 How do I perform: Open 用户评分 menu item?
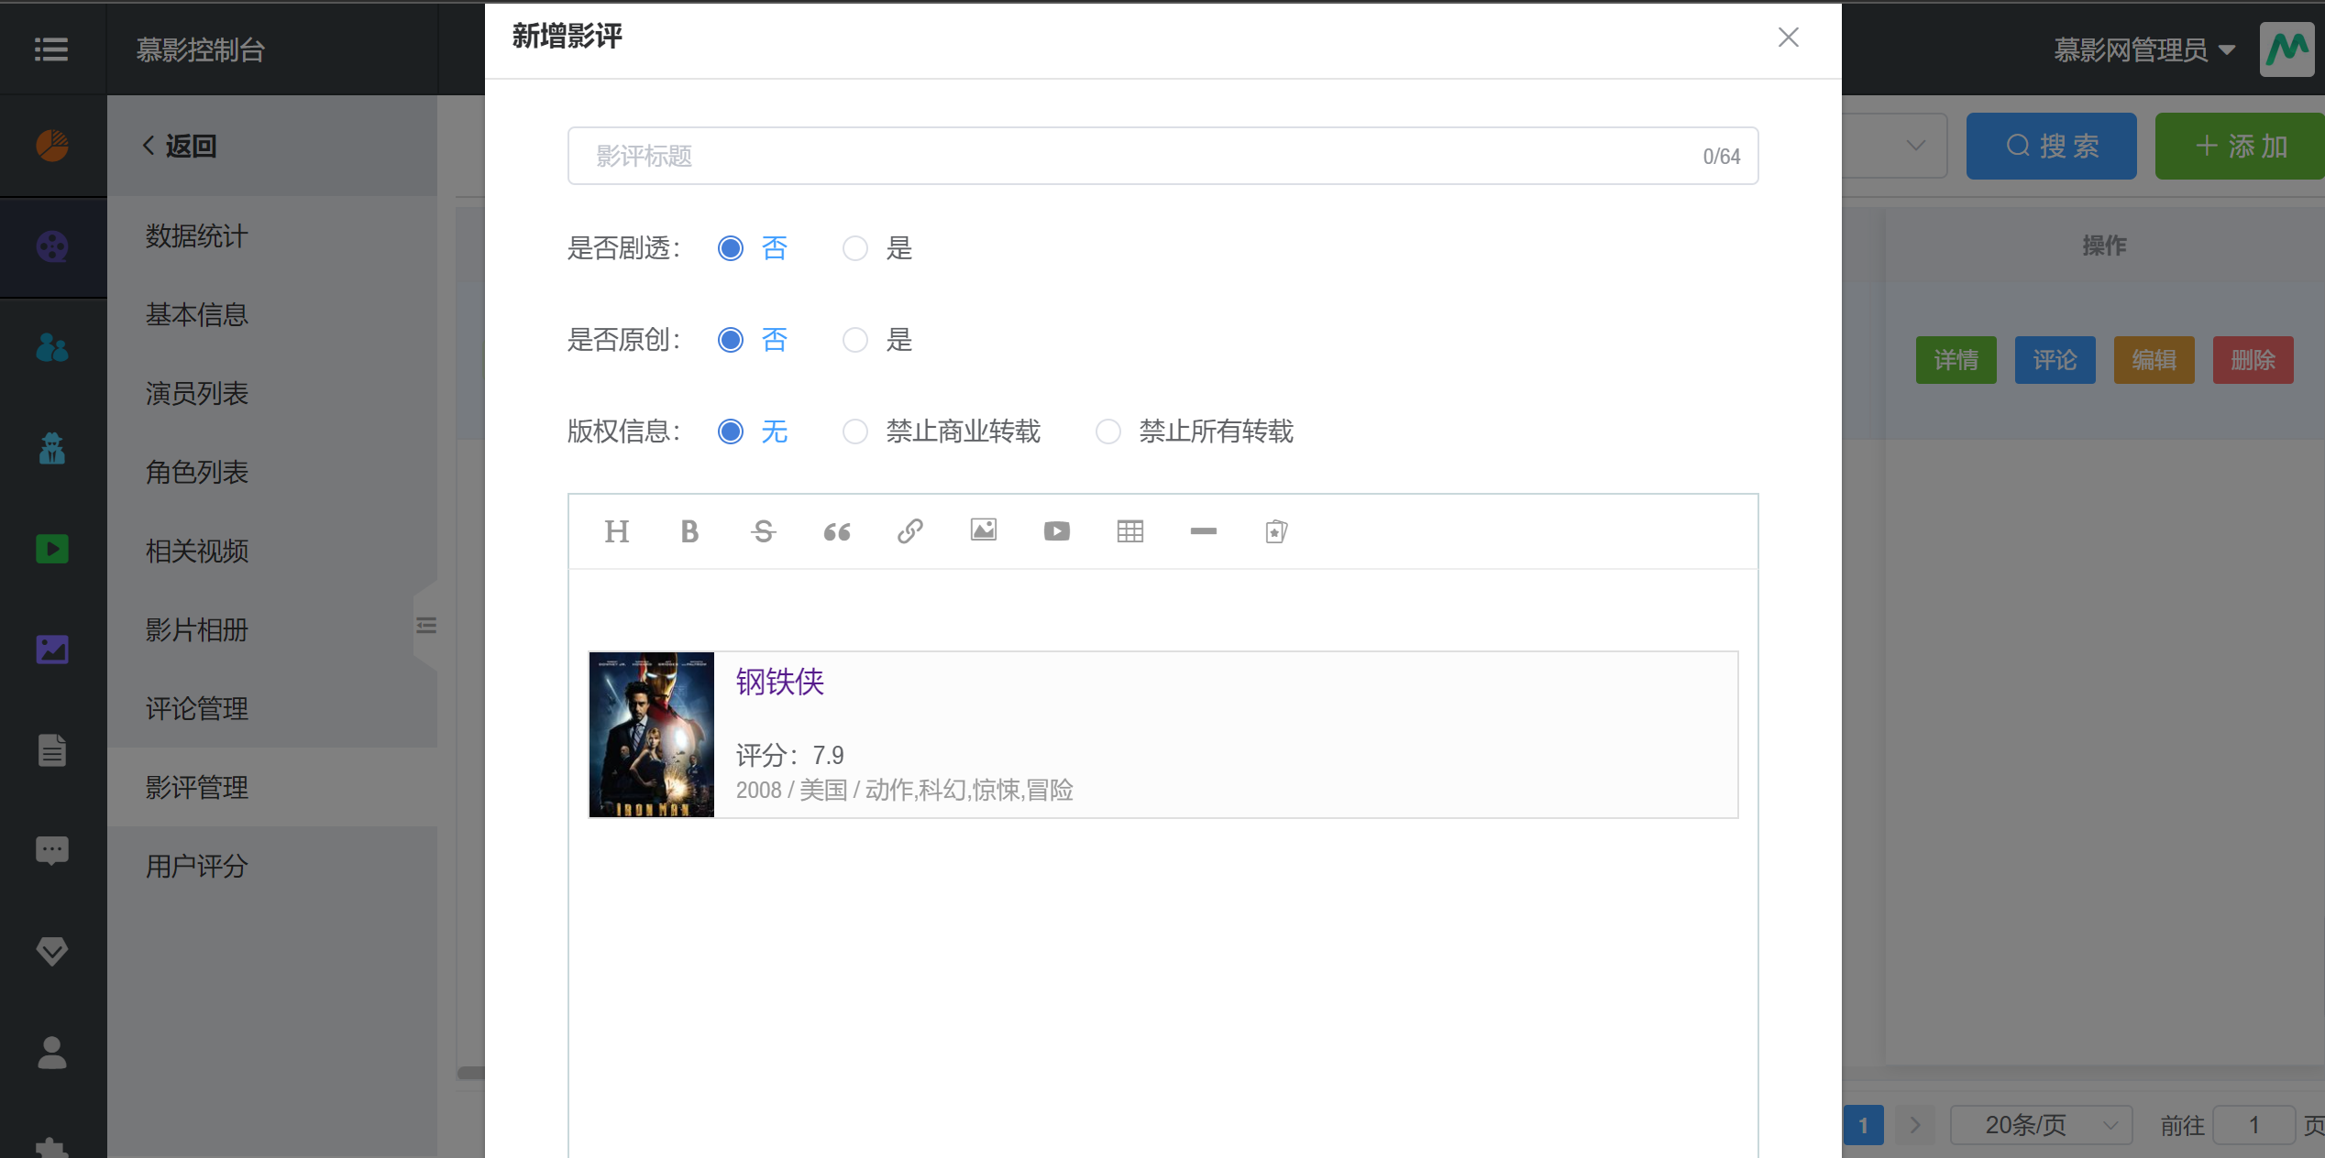click(272, 866)
